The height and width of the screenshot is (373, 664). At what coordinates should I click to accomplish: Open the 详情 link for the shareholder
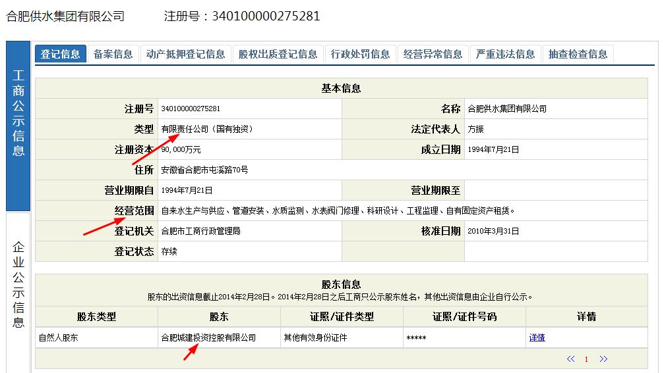[537, 337]
